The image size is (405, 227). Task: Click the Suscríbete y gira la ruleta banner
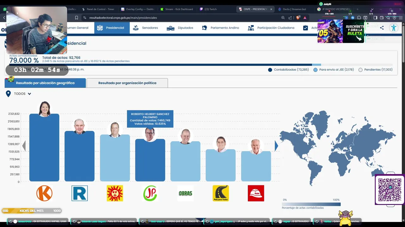(341, 31)
